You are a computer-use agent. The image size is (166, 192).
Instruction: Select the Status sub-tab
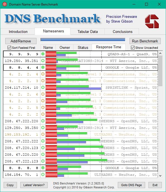tap(83, 47)
